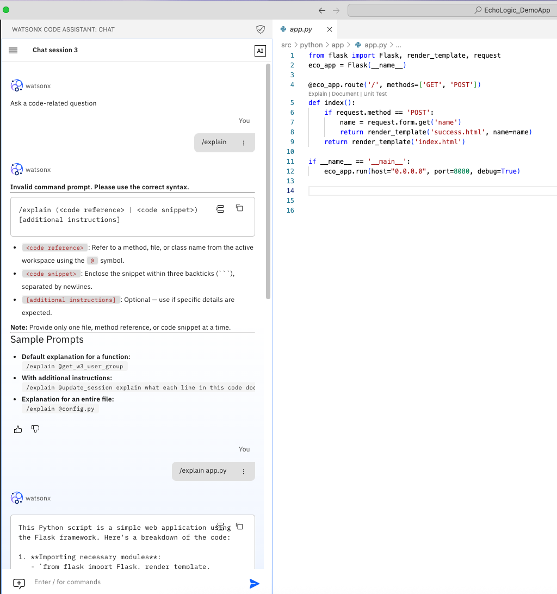Send the chat message with arrow icon
The image size is (557, 594).
(x=254, y=583)
